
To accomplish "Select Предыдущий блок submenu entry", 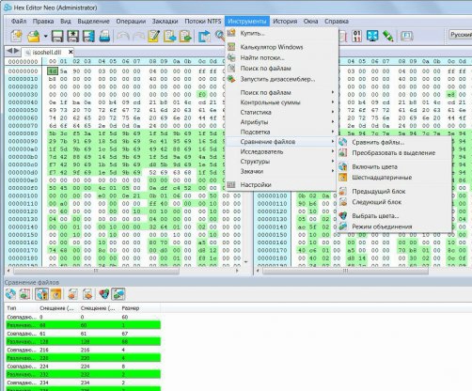I will [394, 191].
